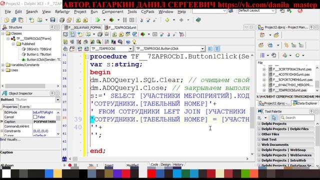Click Expand All icon in Project Manager
Image resolution: width=320 pixels, height=180 pixels.
click(293, 45)
